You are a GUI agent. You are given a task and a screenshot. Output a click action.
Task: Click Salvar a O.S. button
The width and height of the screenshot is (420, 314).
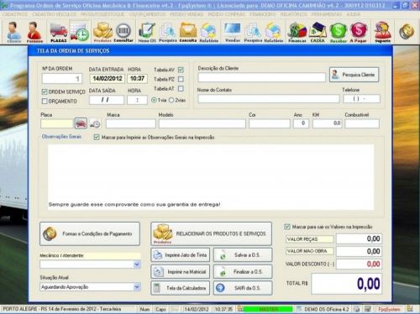click(x=243, y=255)
